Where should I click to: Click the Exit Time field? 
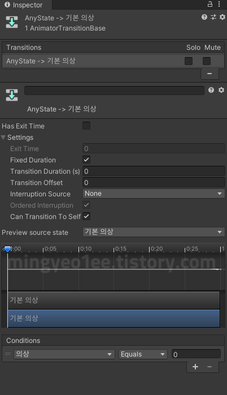coord(154,148)
